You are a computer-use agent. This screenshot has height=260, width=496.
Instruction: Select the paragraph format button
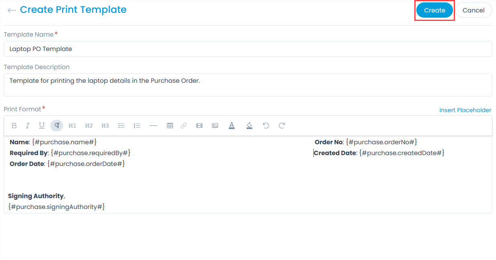[x=57, y=126]
